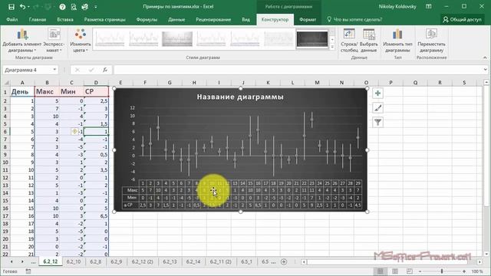Click the chart elements plus button
Screen dimensions: 491x276
tap(378, 94)
